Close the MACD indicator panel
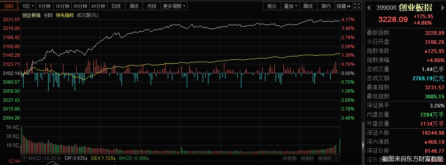Screen dimensions: 446x165 coord(336,158)
